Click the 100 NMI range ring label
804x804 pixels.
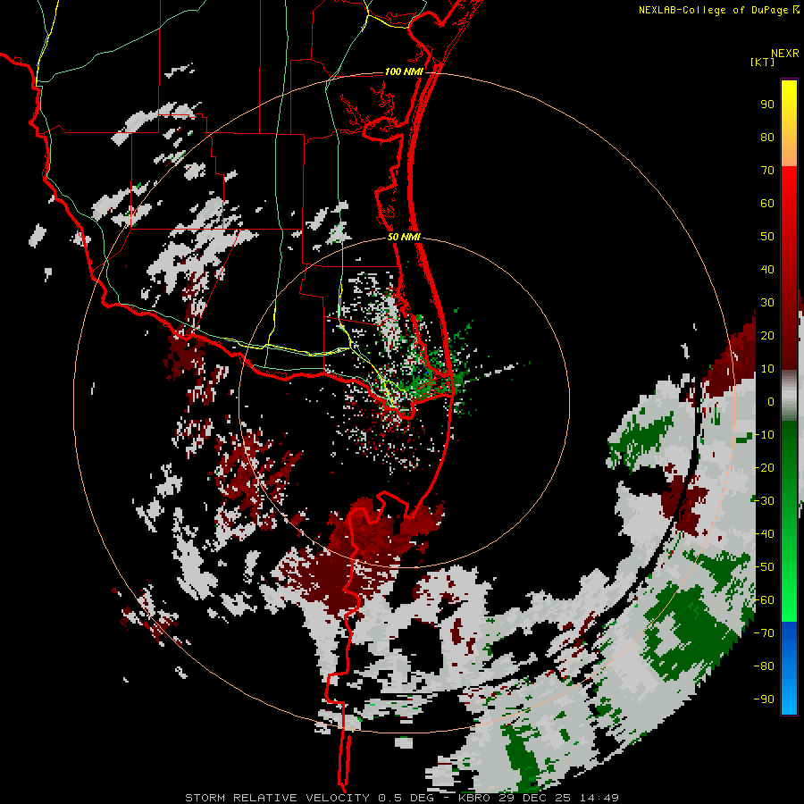[404, 71]
